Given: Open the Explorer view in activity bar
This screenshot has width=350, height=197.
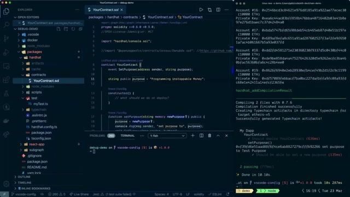Looking at the screenshot, I should 6,11.
